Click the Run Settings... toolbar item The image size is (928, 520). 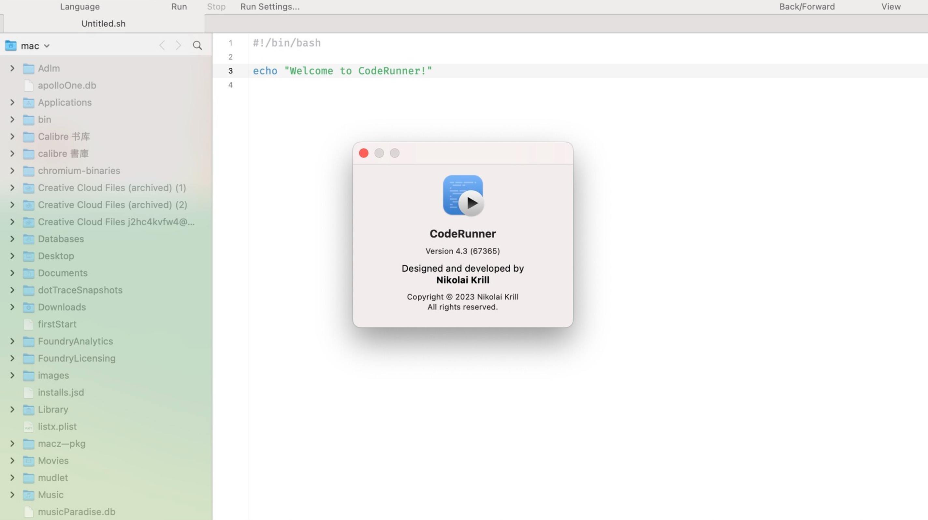pyautogui.click(x=270, y=7)
